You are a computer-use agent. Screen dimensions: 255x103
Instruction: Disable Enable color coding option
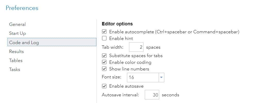pos(104,62)
